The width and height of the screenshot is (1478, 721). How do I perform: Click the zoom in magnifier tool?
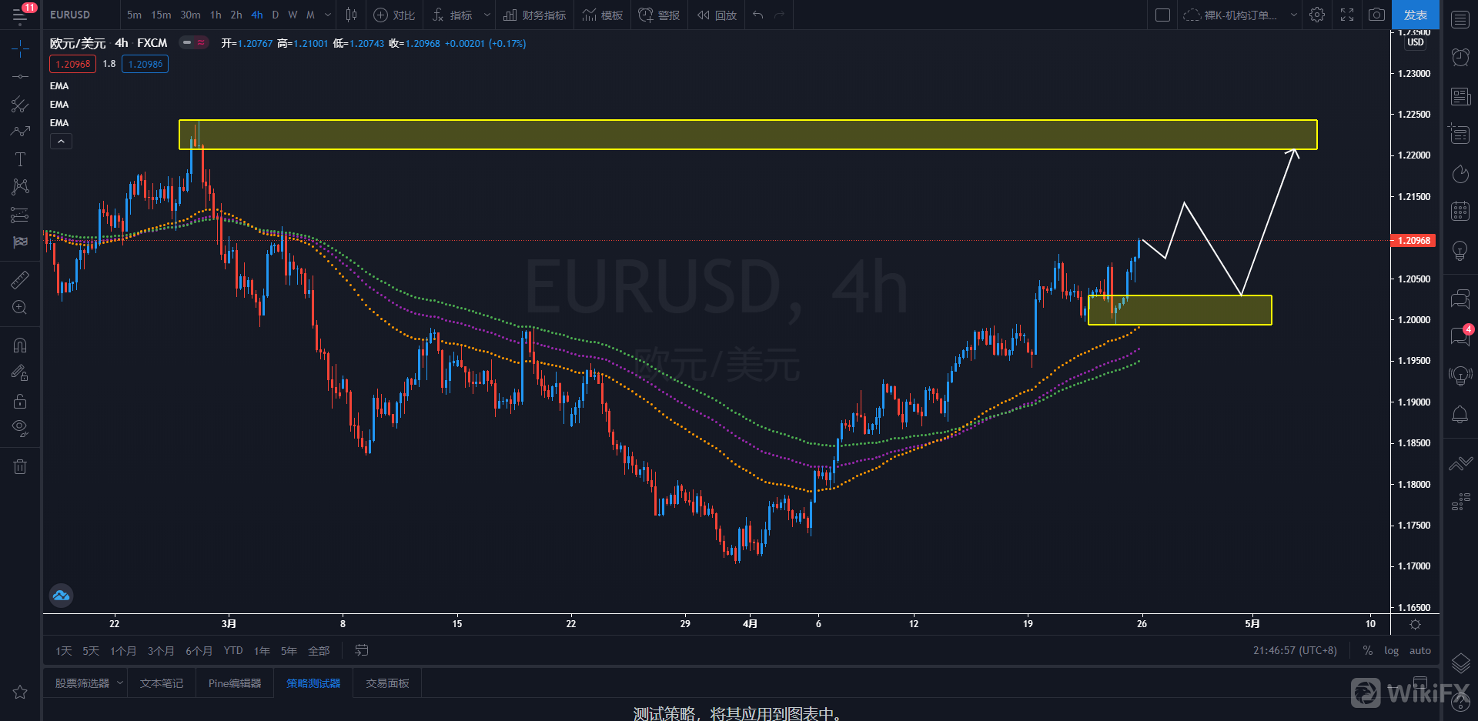point(20,308)
